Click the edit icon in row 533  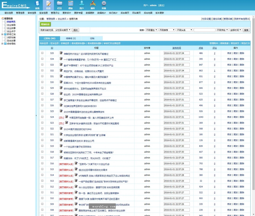[61, 64]
